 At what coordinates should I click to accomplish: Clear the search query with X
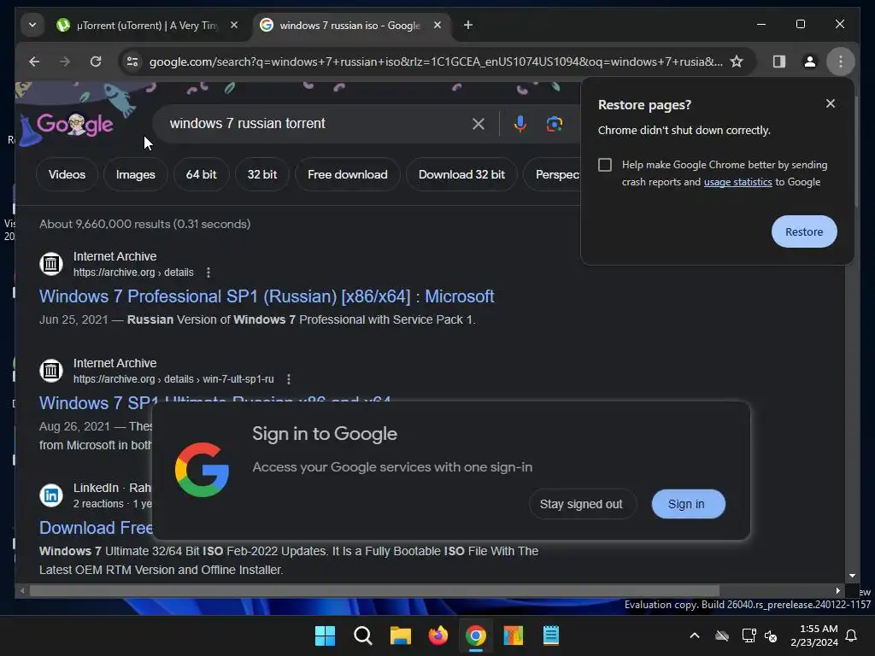click(x=479, y=124)
